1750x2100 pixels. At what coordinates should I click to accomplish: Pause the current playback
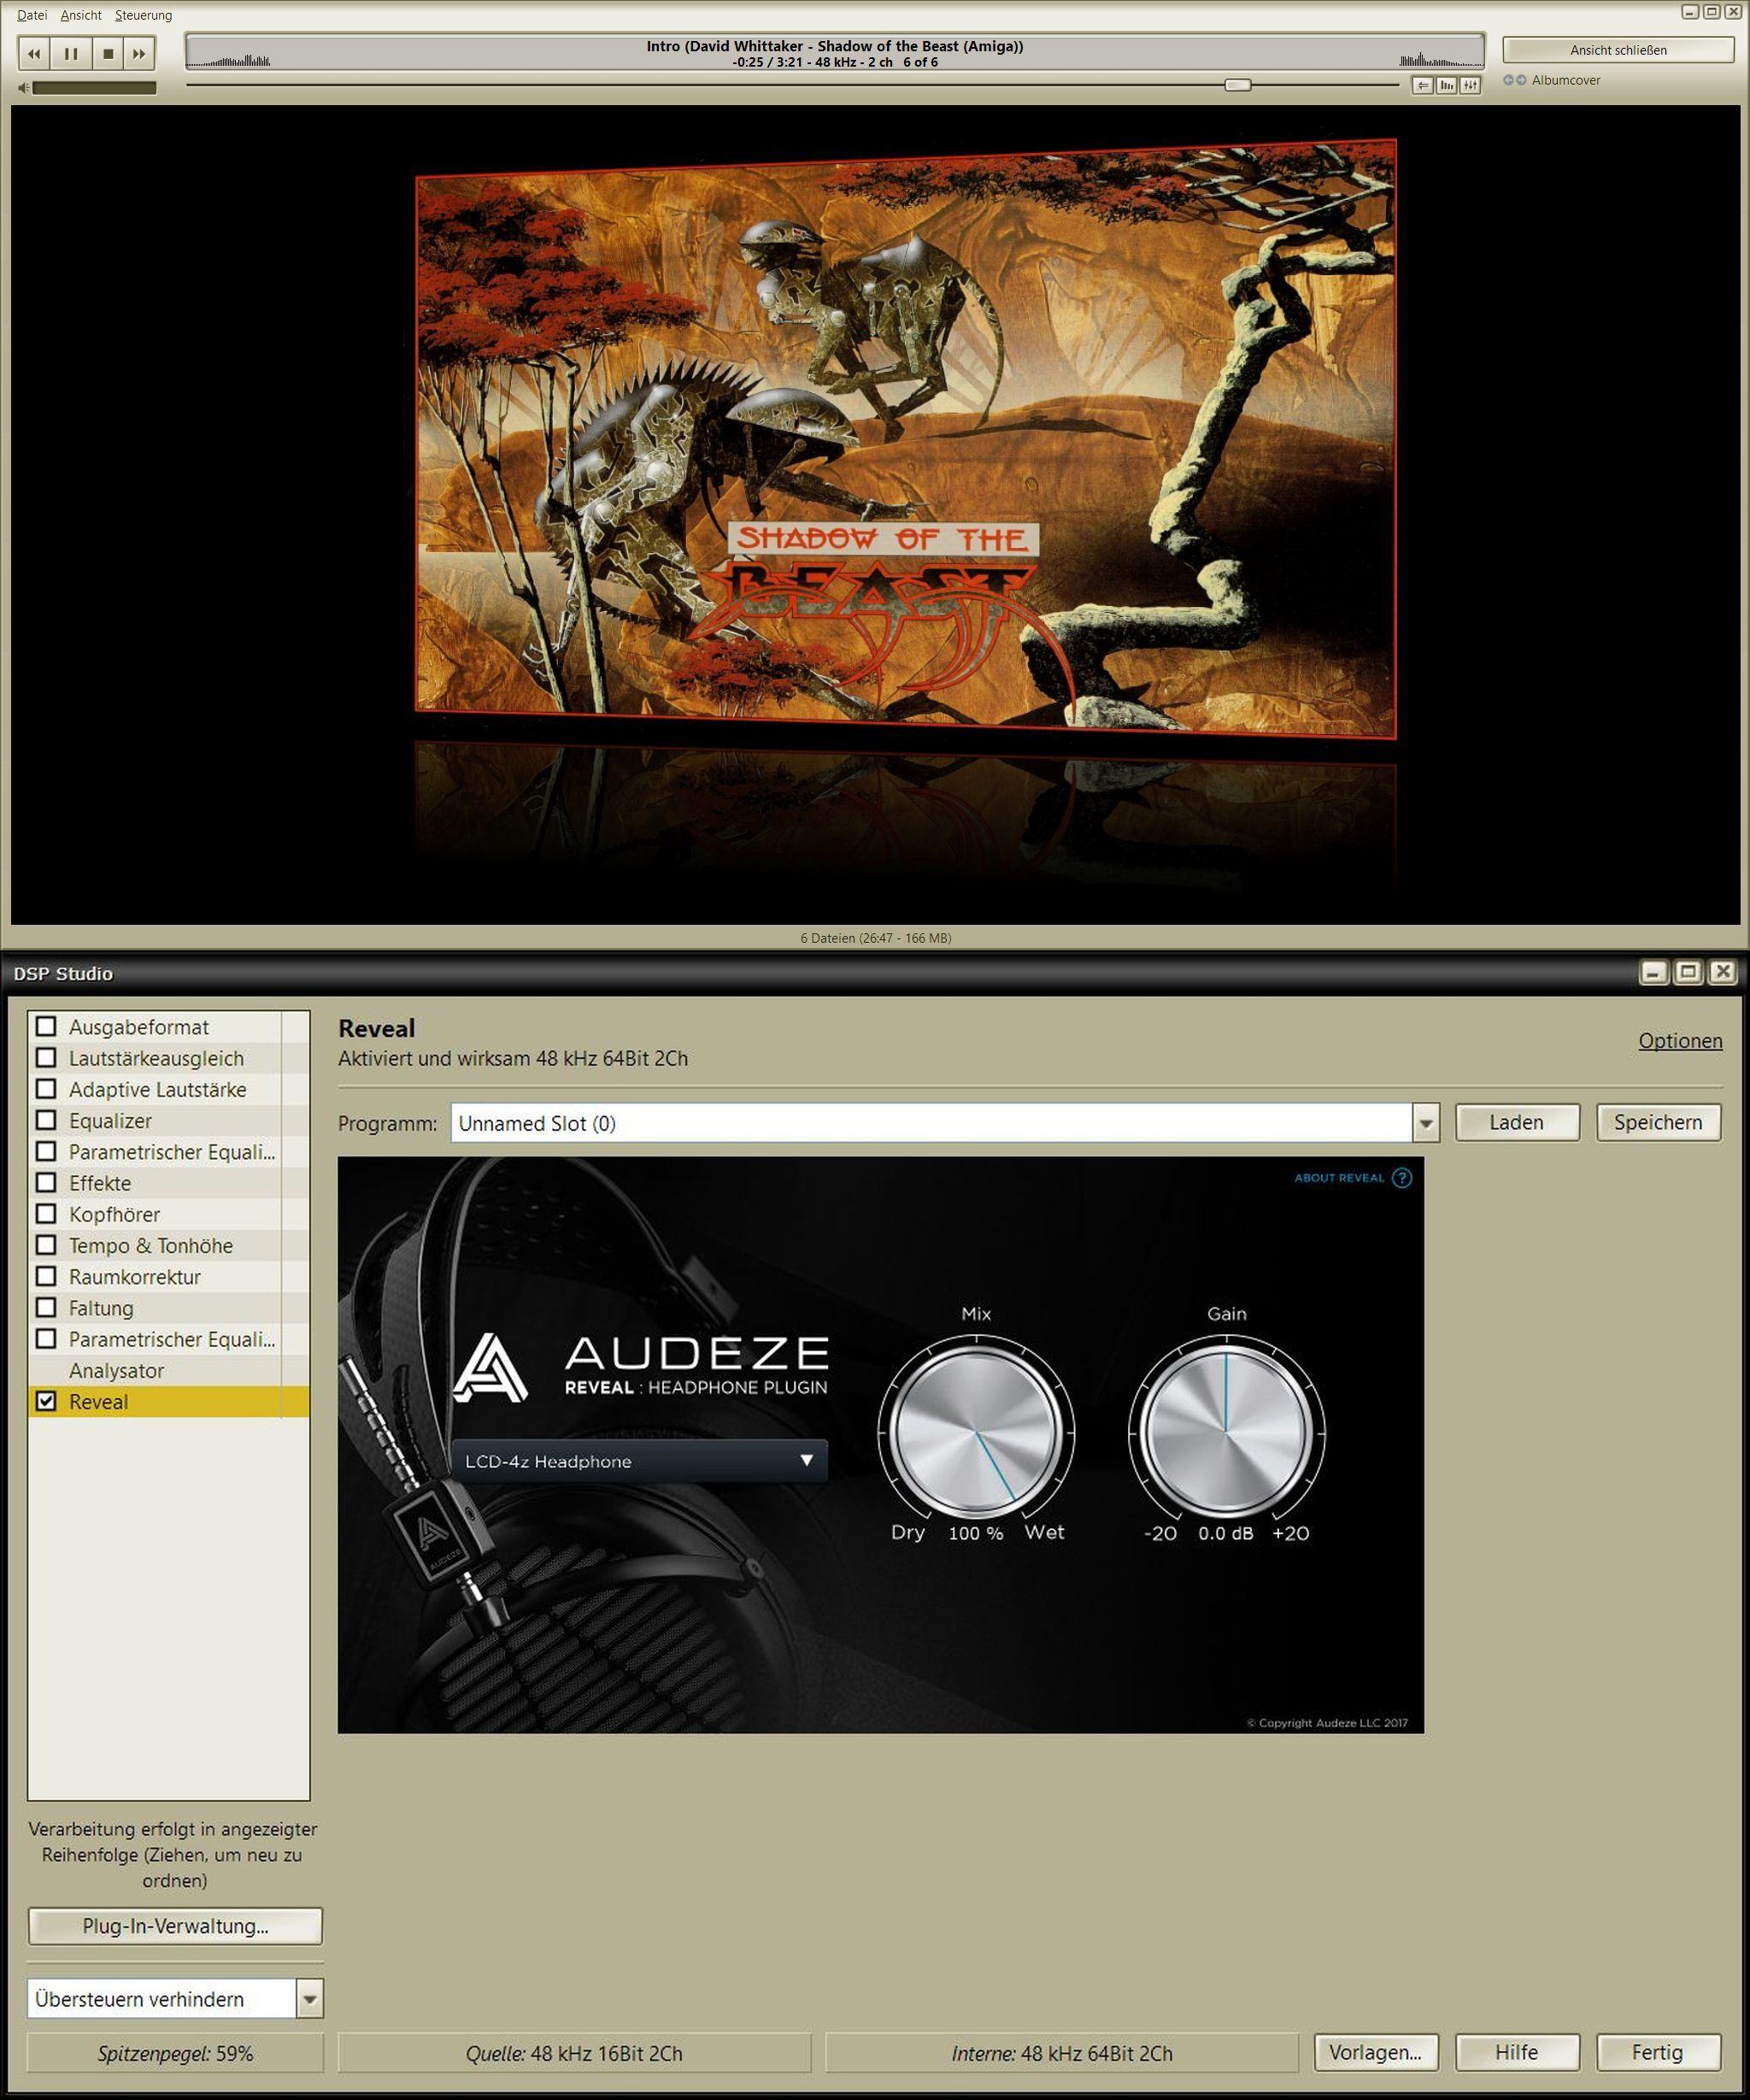point(71,53)
